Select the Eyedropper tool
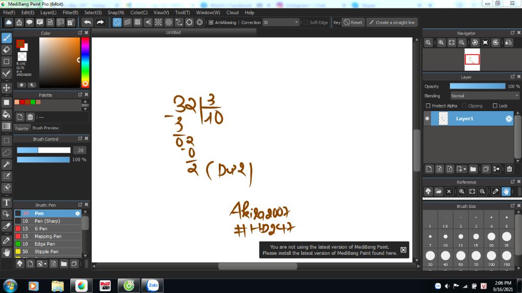 6,240
